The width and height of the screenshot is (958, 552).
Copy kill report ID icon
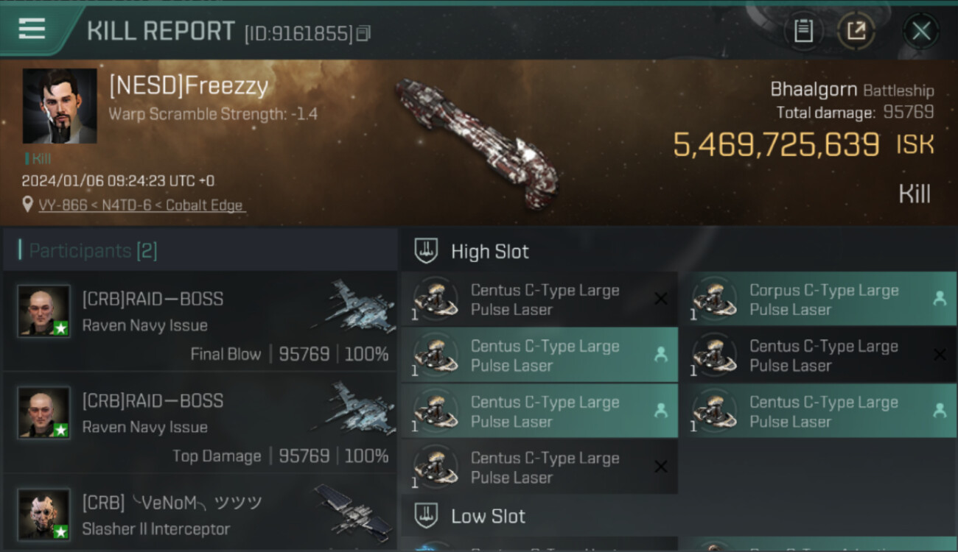point(363,34)
